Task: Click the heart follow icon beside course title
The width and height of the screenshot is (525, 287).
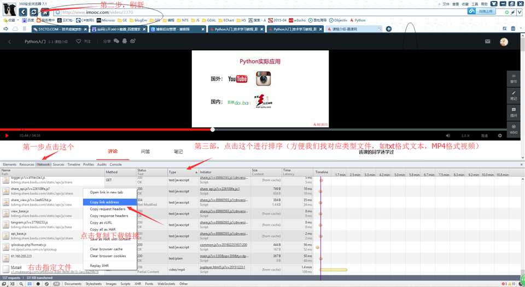Action: [x=79, y=41]
